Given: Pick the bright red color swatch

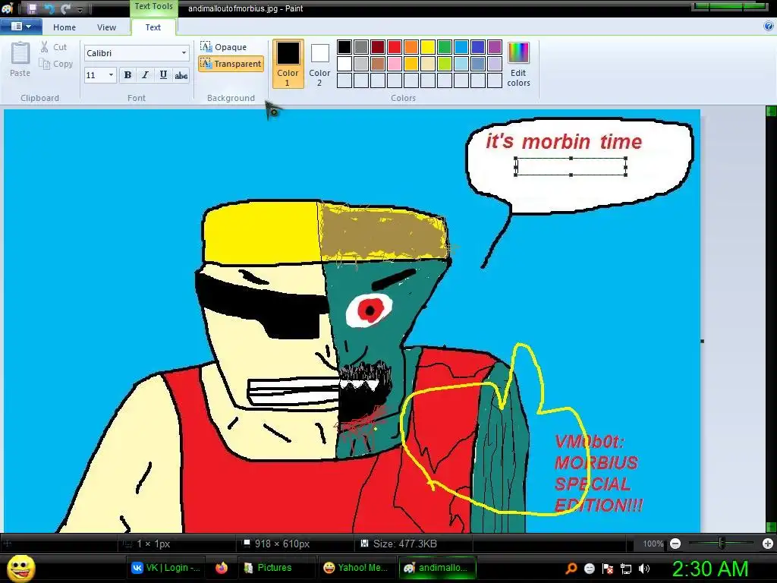Looking at the screenshot, I should [x=395, y=47].
